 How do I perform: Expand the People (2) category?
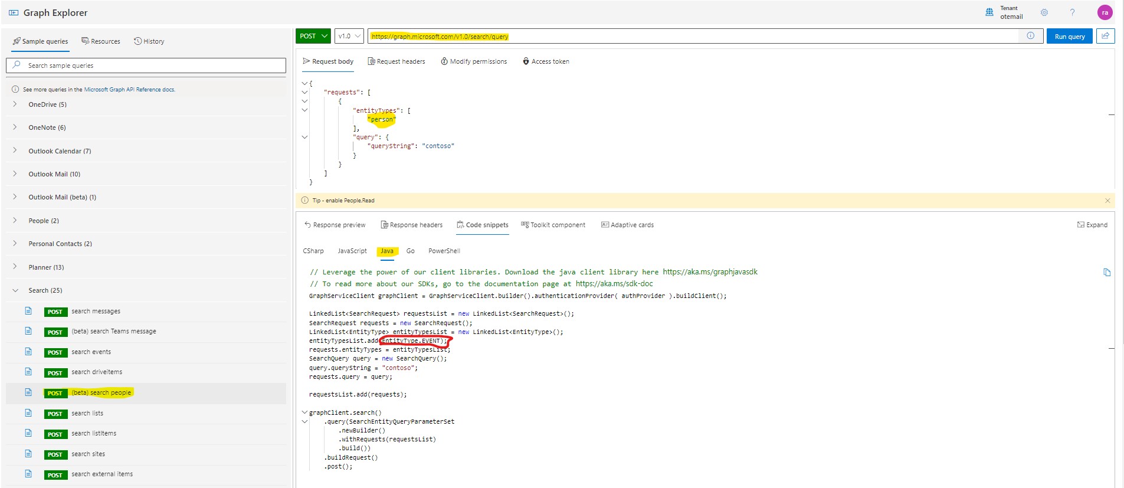(15, 220)
